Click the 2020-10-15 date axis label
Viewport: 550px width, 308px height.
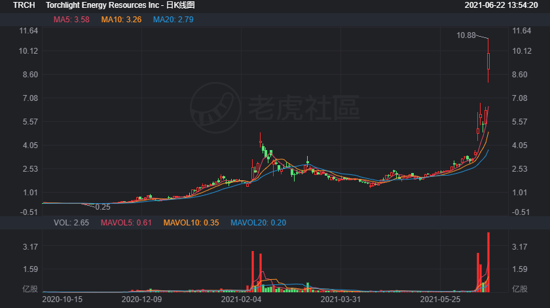pos(62,299)
